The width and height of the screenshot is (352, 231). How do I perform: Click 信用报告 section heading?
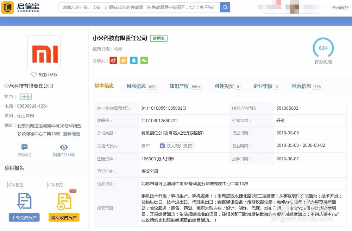[x=14, y=168]
